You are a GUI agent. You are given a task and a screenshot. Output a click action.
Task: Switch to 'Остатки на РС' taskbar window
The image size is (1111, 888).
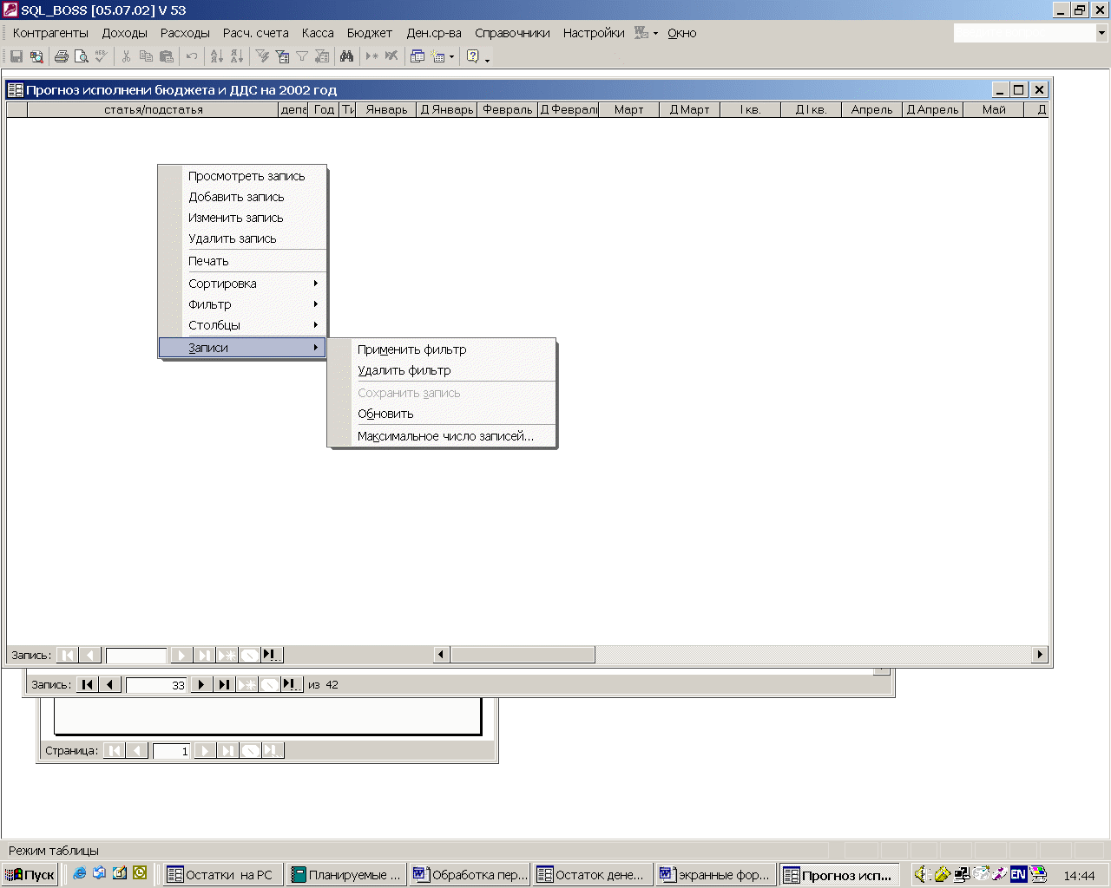(221, 874)
